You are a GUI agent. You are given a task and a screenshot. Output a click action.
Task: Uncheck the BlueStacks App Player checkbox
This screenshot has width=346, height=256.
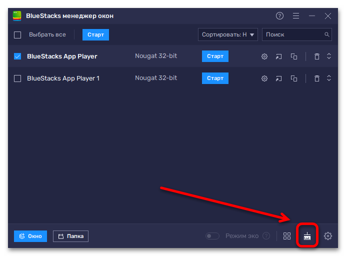click(17, 56)
